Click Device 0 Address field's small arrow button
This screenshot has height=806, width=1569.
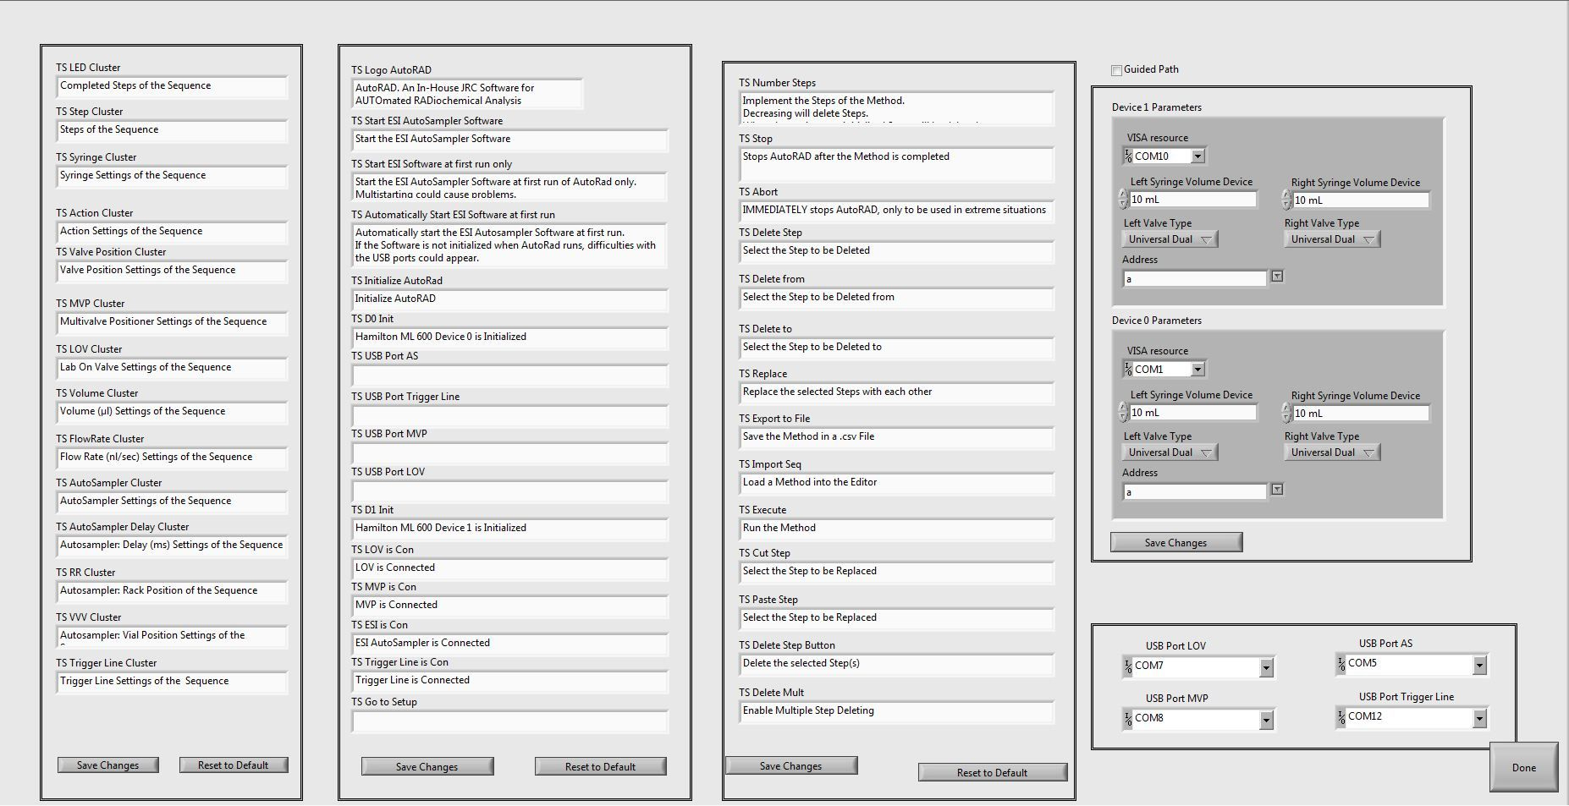coord(1277,490)
